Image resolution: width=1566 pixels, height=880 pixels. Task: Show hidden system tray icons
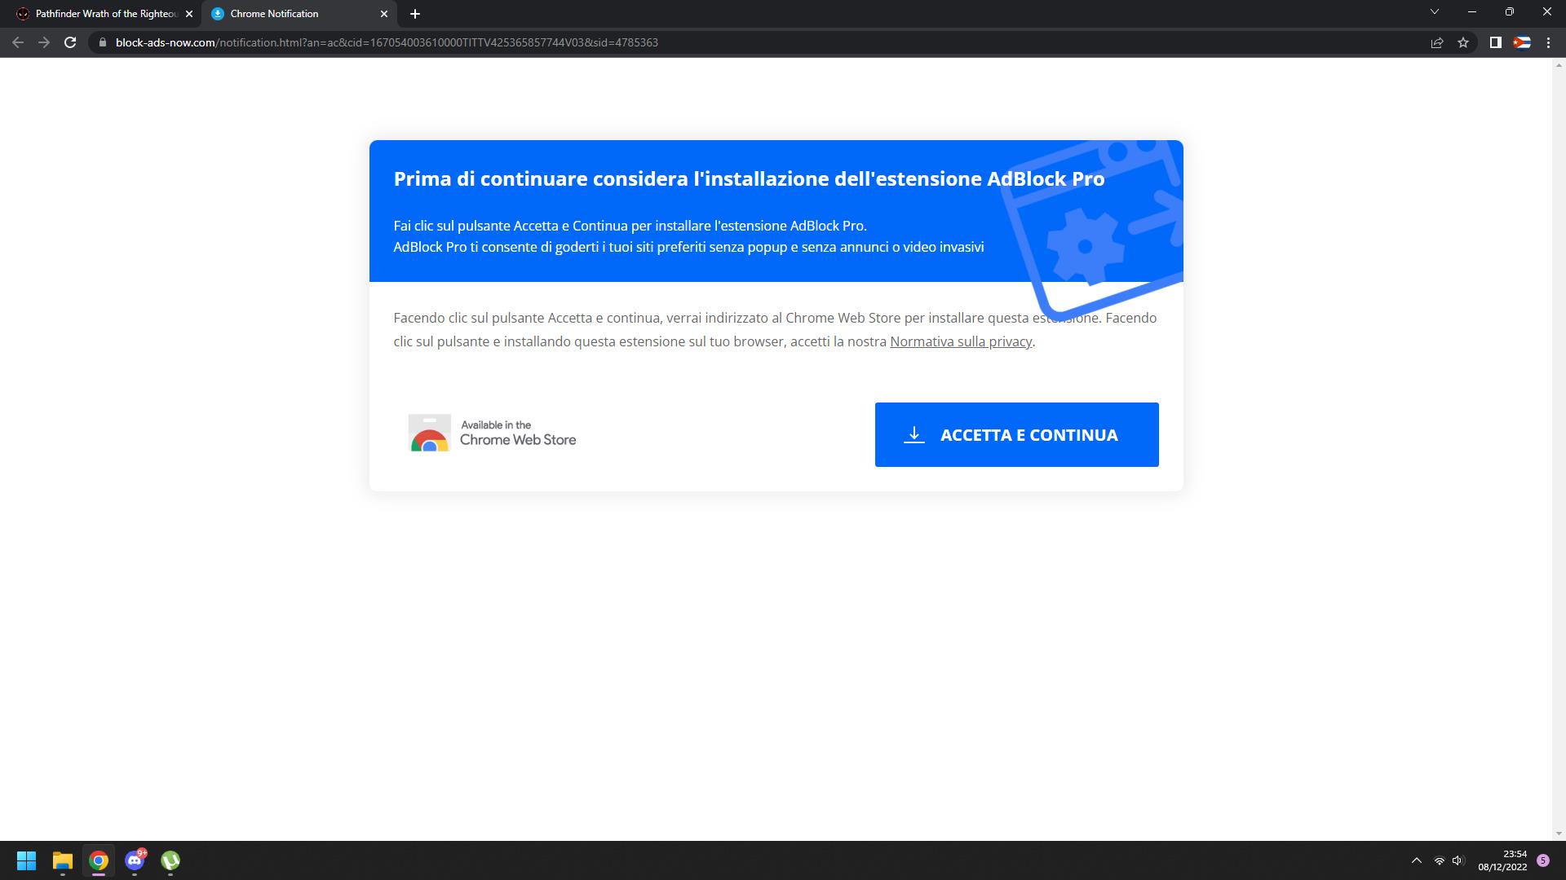pyautogui.click(x=1417, y=860)
